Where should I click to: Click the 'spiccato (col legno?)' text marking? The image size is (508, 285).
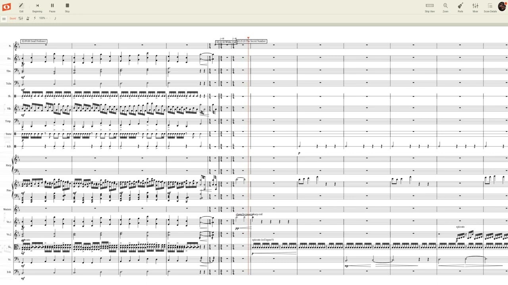click(263, 240)
